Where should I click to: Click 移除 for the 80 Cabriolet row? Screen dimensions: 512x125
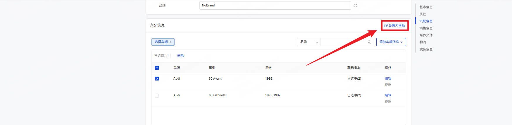point(388,101)
